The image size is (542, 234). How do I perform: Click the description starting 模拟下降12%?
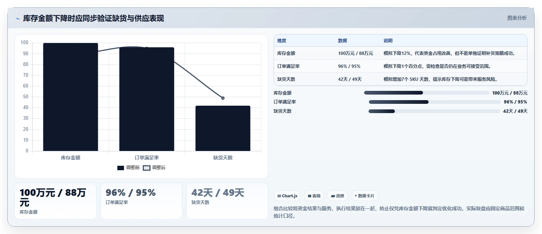pos(449,53)
